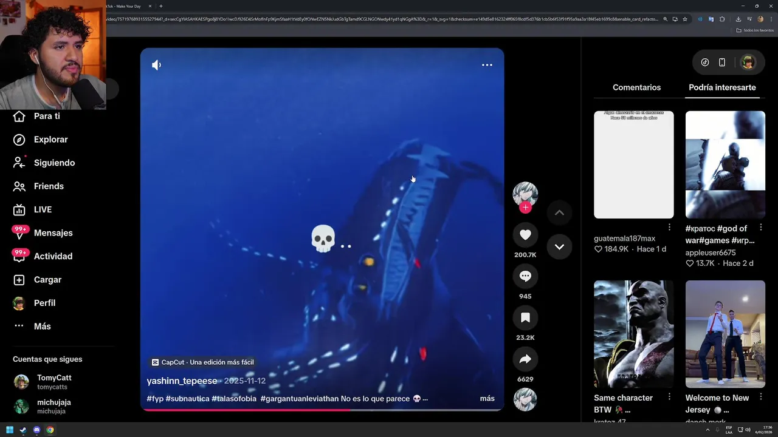Open Discord from taskbar
The image size is (778, 437).
[x=36, y=430]
